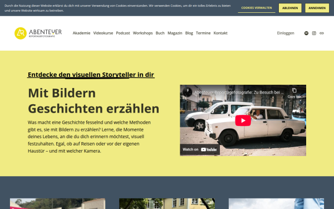Open right image thumbnail with cloudy sky
The width and height of the screenshot is (334, 209).
(x=276, y=203)
